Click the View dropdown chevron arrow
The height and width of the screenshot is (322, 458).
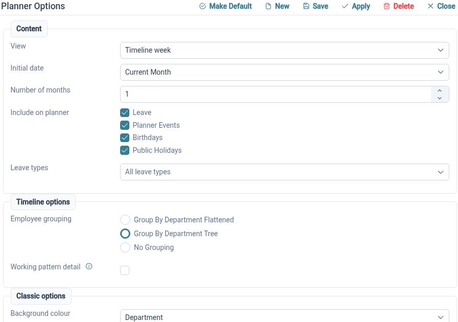(441, 50)
